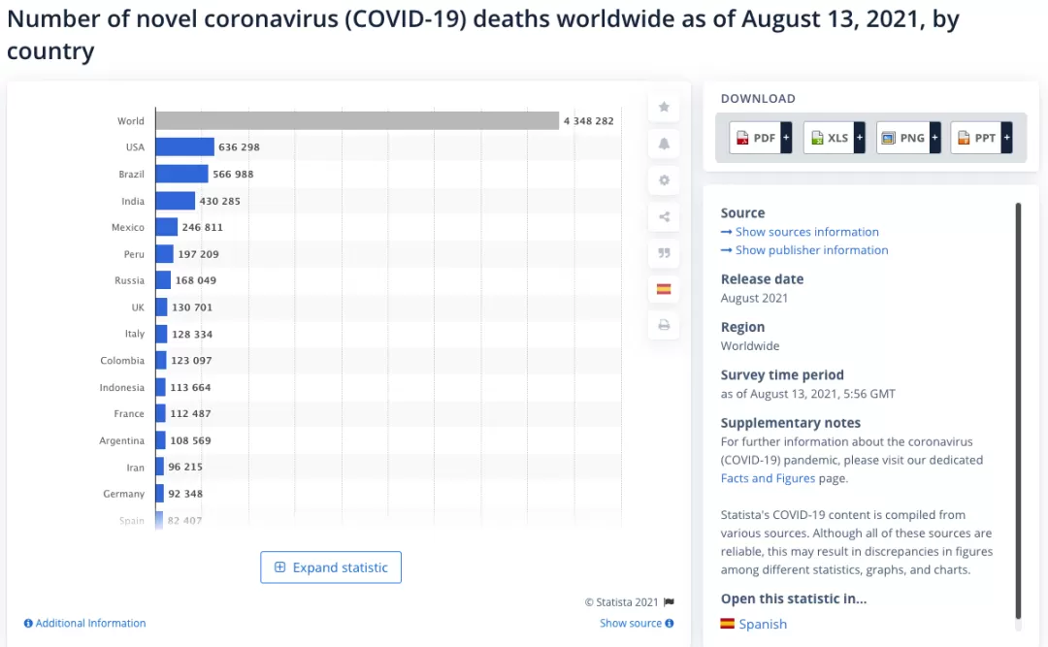Open the Facts and Figures page link
Viewport: 1048px width, 647px height.
tap(768, 478)
